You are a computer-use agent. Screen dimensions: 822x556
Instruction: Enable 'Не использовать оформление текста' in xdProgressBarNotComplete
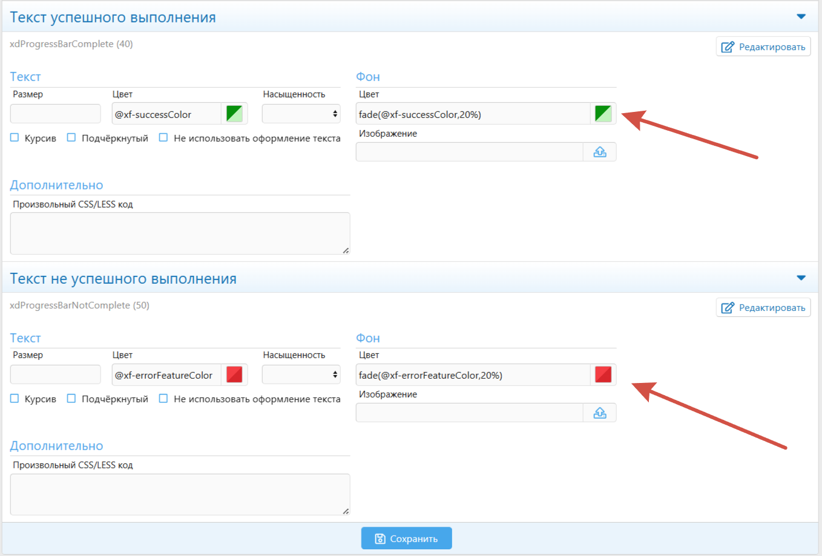[x=163, y=399]
